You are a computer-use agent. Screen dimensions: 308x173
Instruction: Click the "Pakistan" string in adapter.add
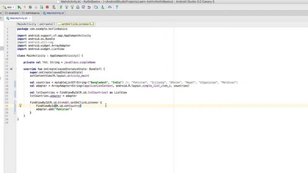(x=63, y=109)
